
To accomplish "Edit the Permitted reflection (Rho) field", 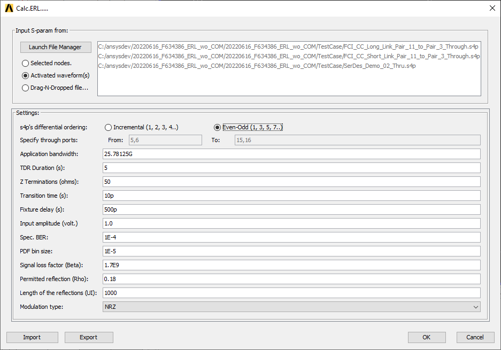I will click(291, 279).
